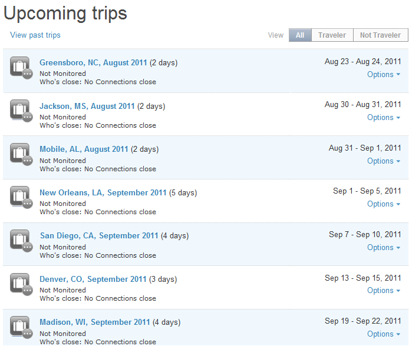
Task: Click the Denver trip suitcase icon
Action: 21,284
